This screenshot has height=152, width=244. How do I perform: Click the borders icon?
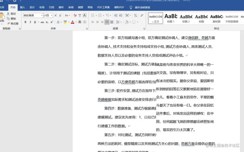[134, 22]
